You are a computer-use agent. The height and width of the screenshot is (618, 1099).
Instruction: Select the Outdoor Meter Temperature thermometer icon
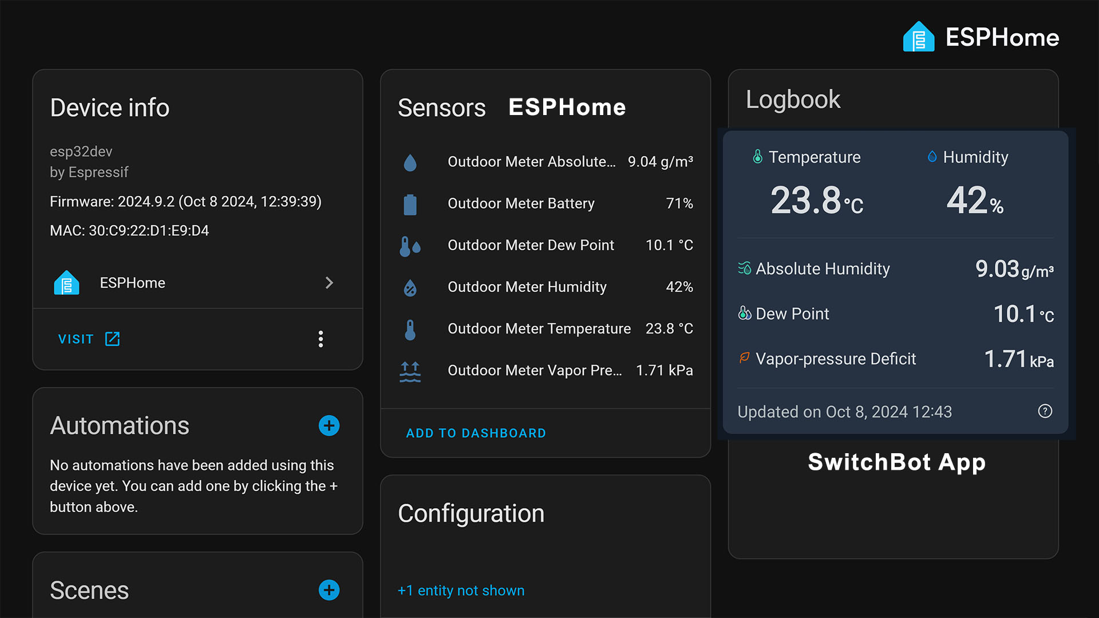tap(410, 329)
